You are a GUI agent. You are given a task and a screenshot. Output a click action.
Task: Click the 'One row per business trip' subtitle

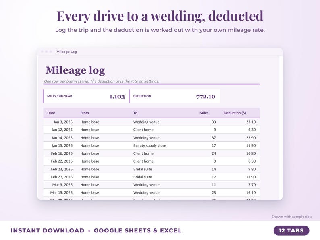coord(102,81)
